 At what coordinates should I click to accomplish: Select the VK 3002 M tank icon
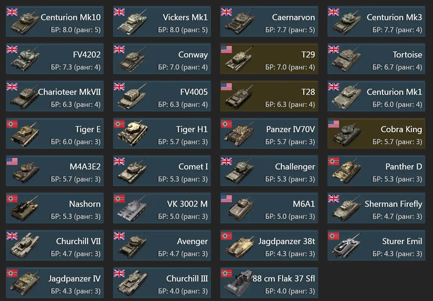pos(132,208)
